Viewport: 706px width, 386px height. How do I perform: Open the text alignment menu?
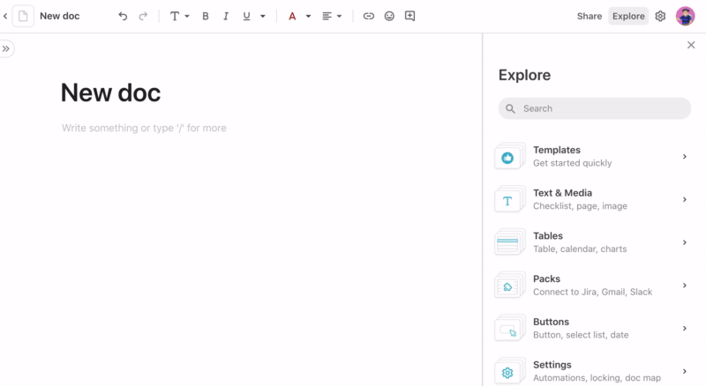coord(332,16)
